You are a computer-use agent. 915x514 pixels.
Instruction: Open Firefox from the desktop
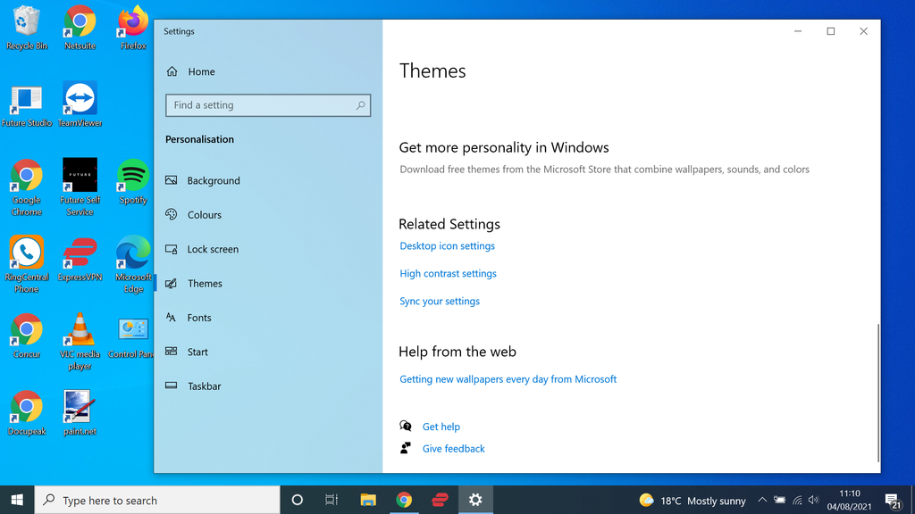point(132,22)
